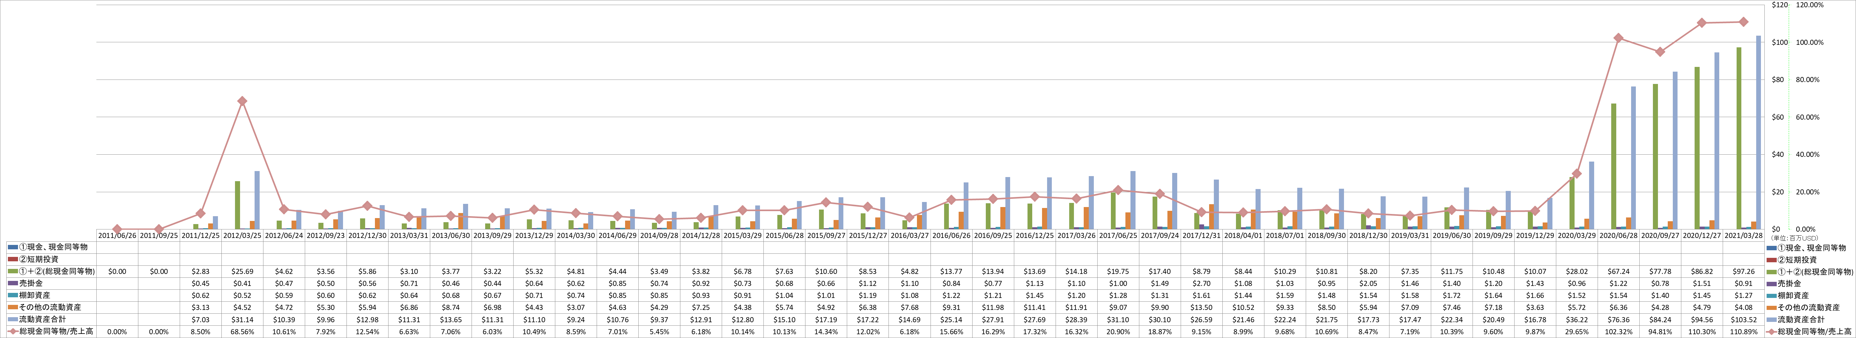The width and height of the screenshot is (1856, 338).
Task: Click the $2.83 table cell
Action: pyautogui.click(x=201, y=272)
